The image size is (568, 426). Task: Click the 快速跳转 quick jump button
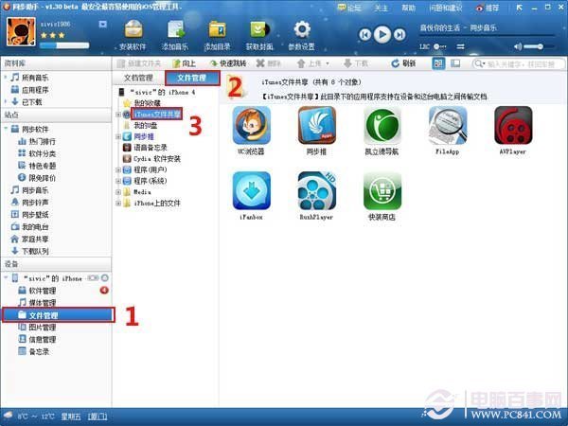click(x=228, y=63)
